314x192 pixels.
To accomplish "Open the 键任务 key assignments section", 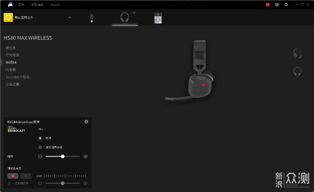I will pyautogui.click(x=10, y=48).
